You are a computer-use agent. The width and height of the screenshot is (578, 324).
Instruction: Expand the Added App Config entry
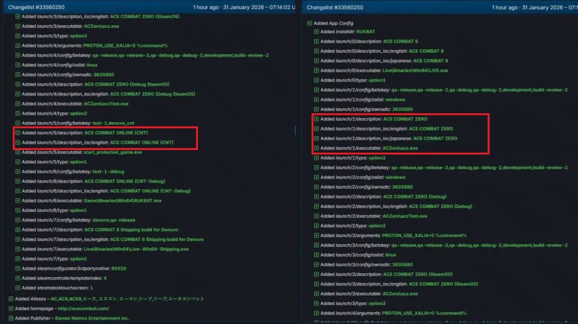click(x=309, y=23)
